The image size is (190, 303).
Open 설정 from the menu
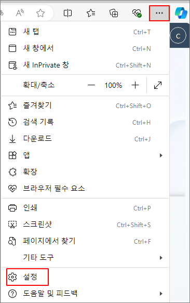pyautogui.click(x=85, y=277)
